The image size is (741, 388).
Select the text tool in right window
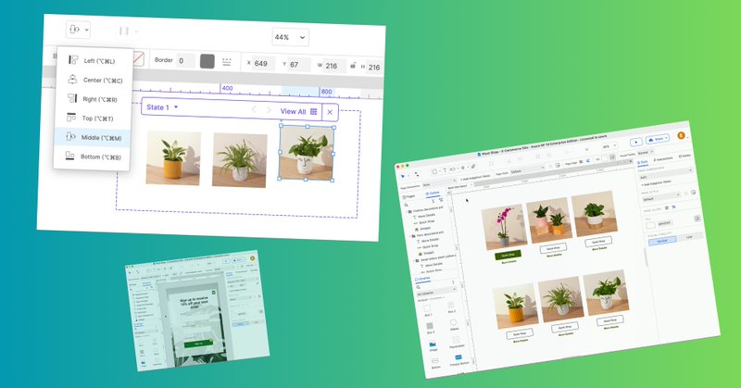[x=446, y=170]
